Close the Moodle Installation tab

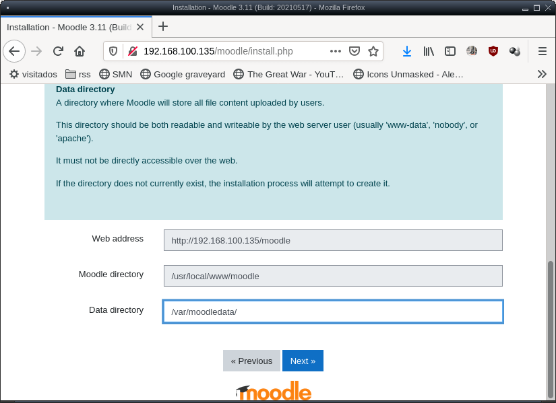(x=140, y=28)
